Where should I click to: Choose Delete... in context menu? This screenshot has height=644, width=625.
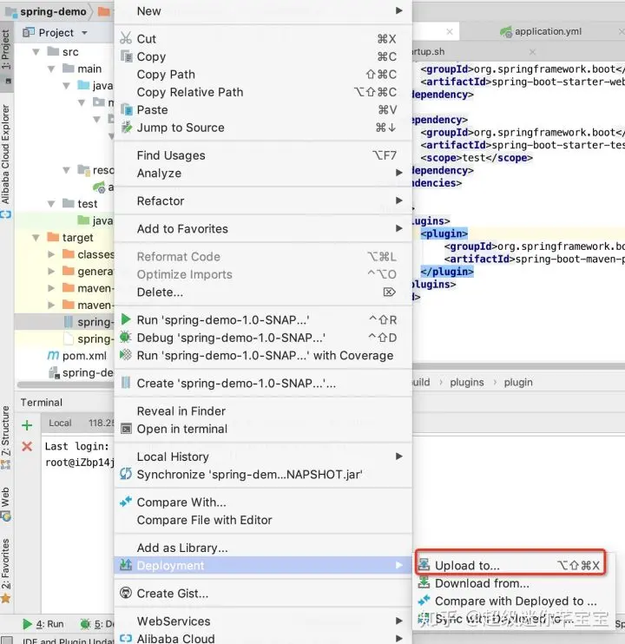(263, 292)
